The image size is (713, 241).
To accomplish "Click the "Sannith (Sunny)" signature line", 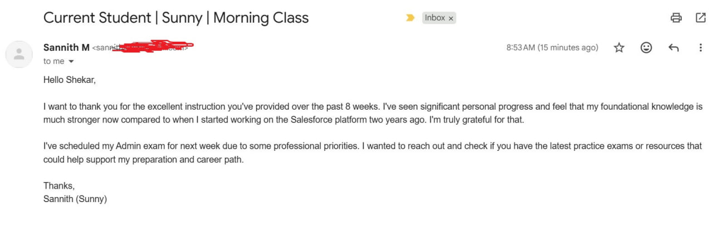I will pyautogui.click(x=75, y=199).
